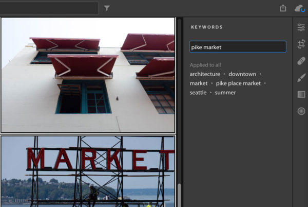Select the pike place market keyword

click(238, 83)
